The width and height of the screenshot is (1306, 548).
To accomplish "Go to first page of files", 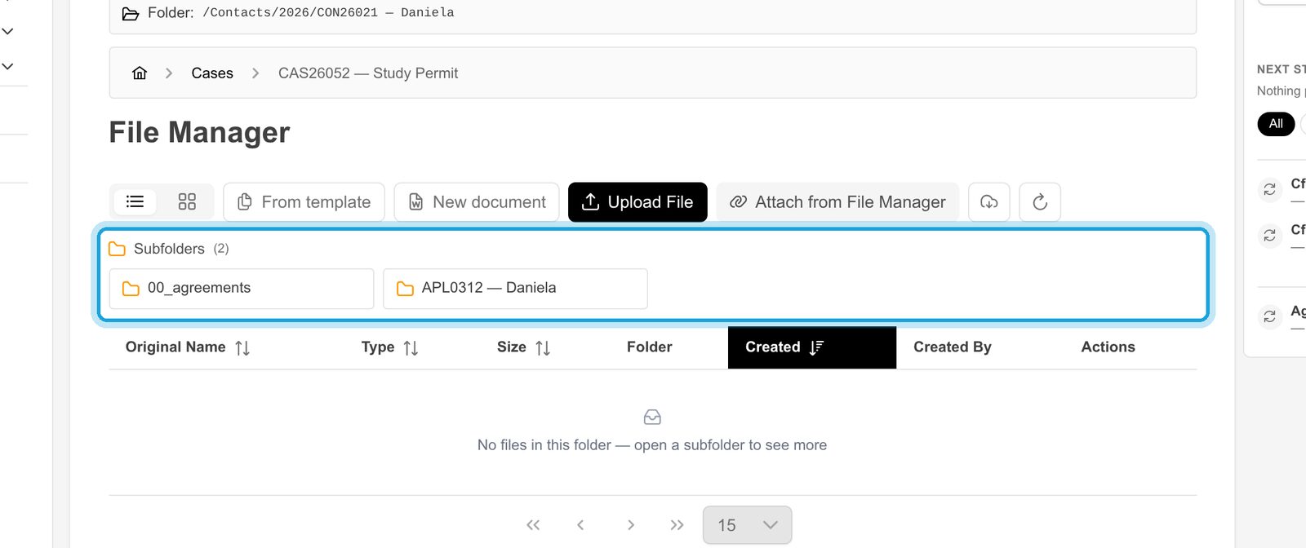I will [x=533, y=525].
